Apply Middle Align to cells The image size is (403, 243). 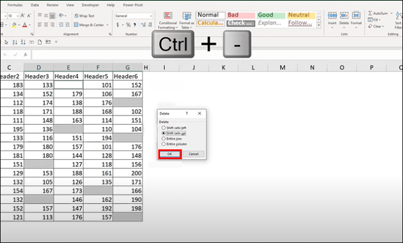[x=46, y=16]
